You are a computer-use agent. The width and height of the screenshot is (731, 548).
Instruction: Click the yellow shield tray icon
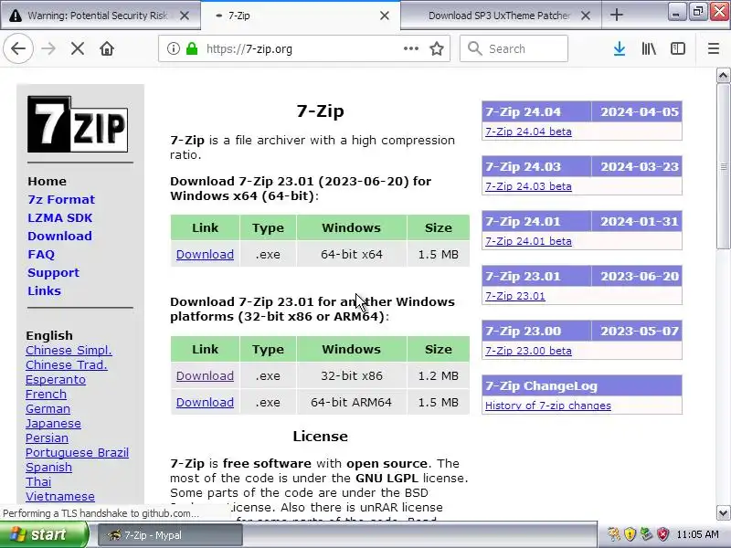(630, 534)
